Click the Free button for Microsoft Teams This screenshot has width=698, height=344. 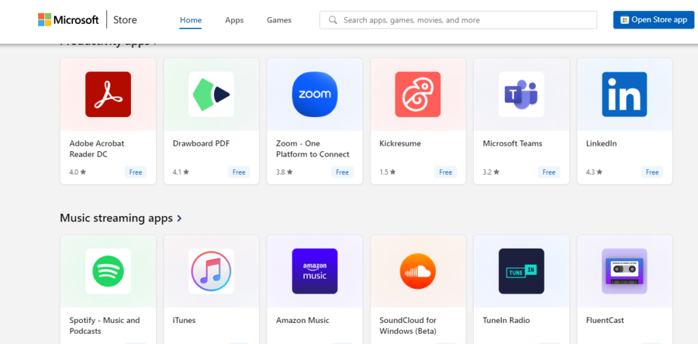coord(549,172)
